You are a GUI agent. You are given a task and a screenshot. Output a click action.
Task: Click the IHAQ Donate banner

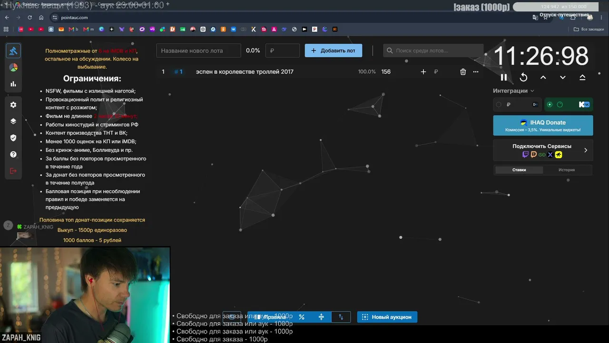point(543,125)
